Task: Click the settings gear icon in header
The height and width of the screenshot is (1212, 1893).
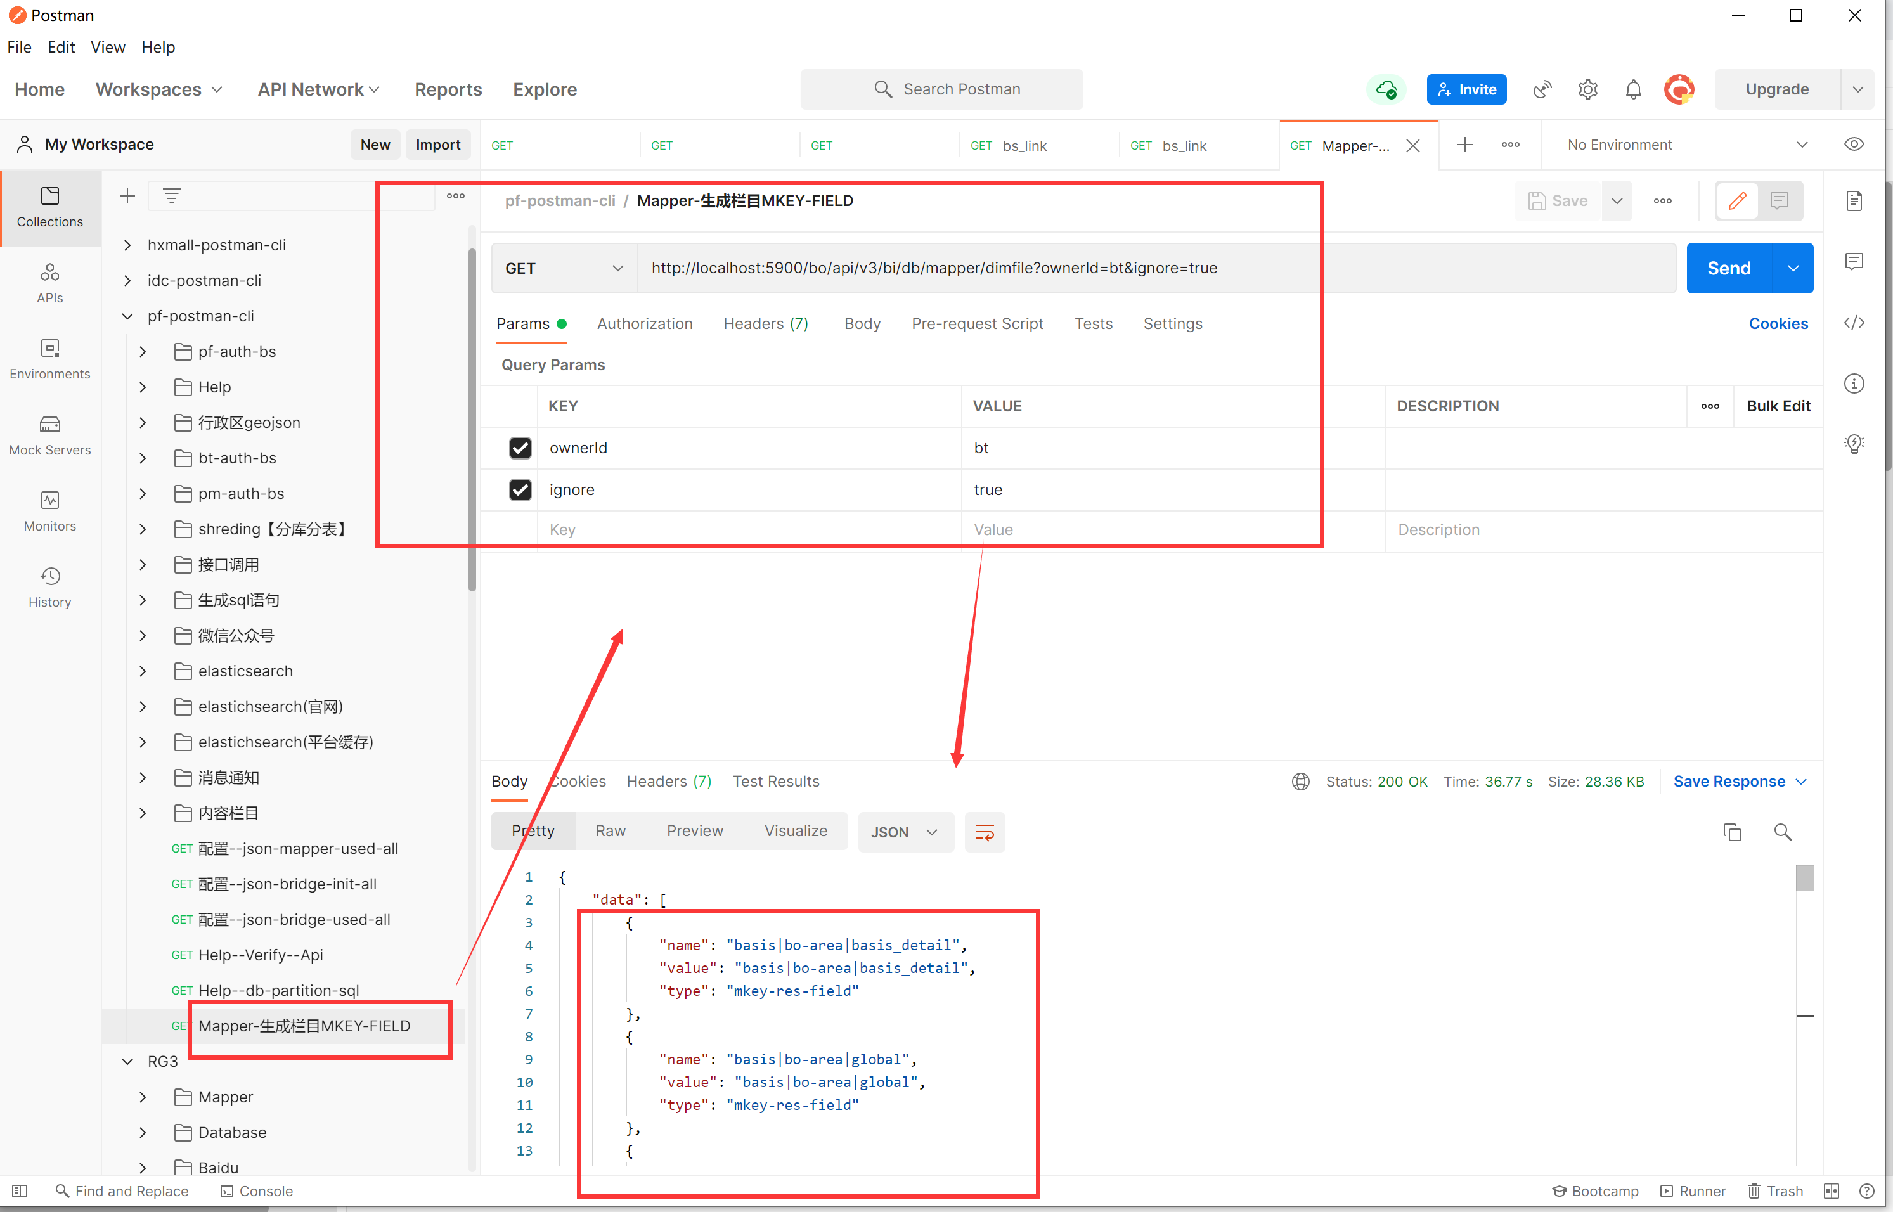Action: tap(1587, 89)
